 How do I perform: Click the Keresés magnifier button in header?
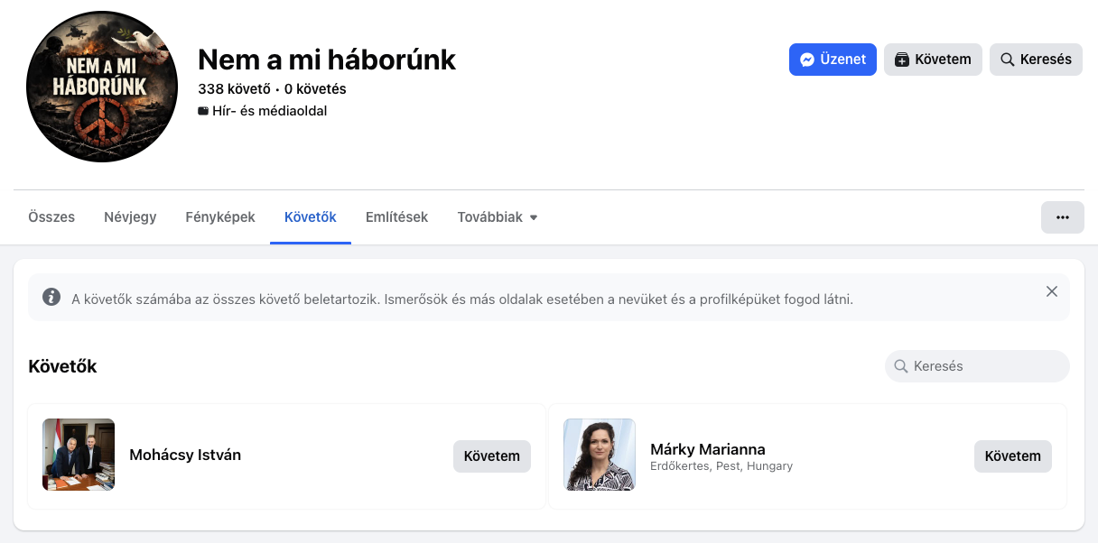click(x=1035, y=60)
